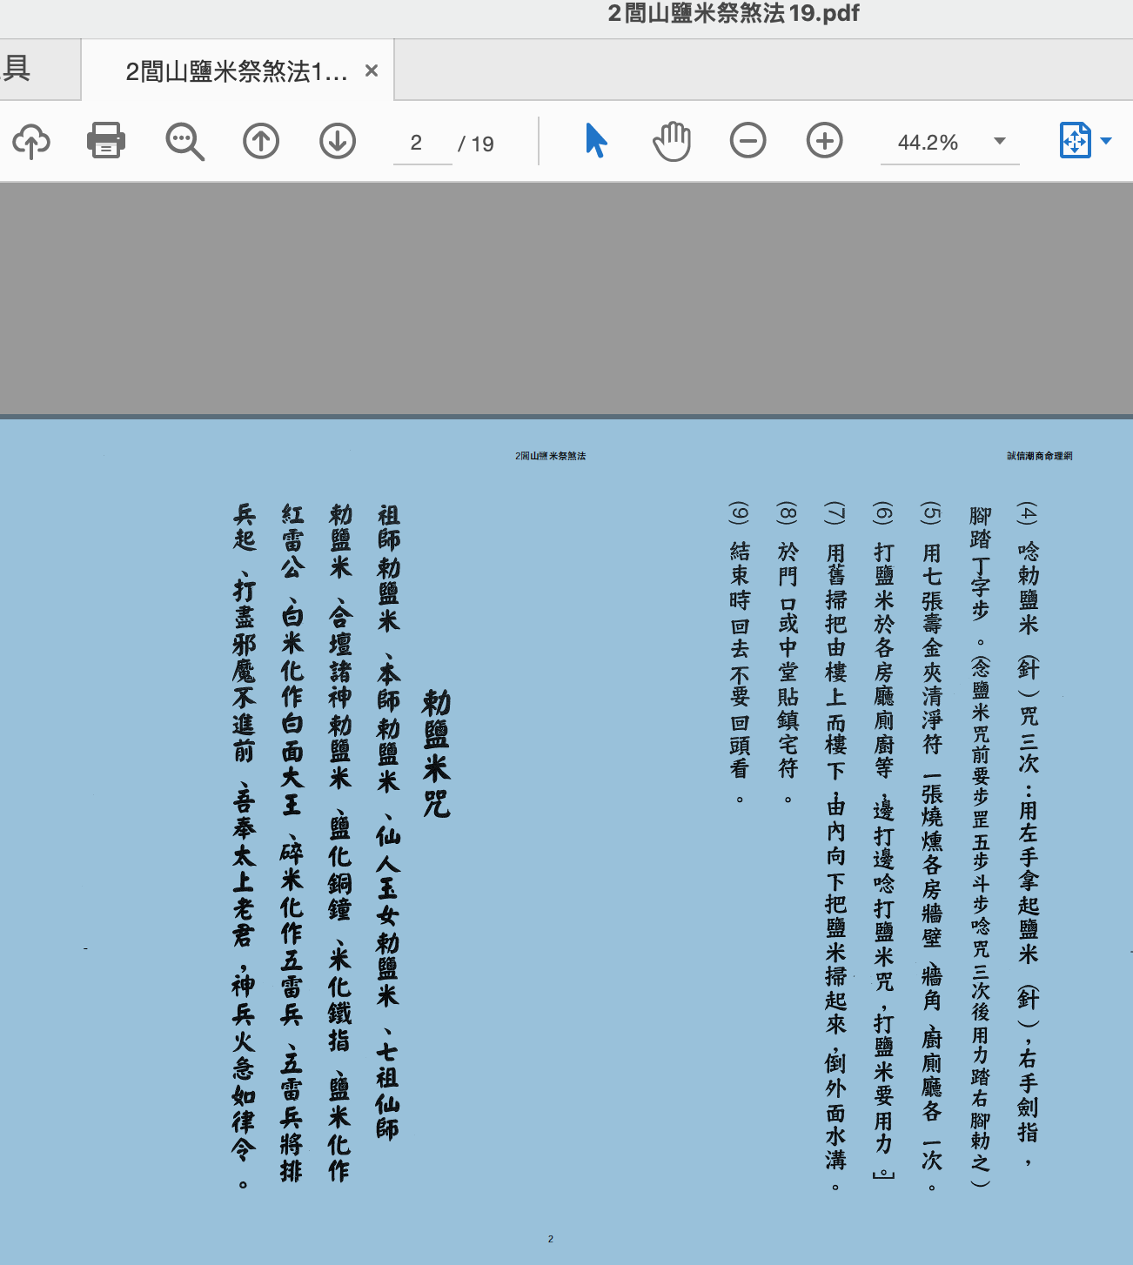Click the 44.2% zoom value field

coord(929,143)
